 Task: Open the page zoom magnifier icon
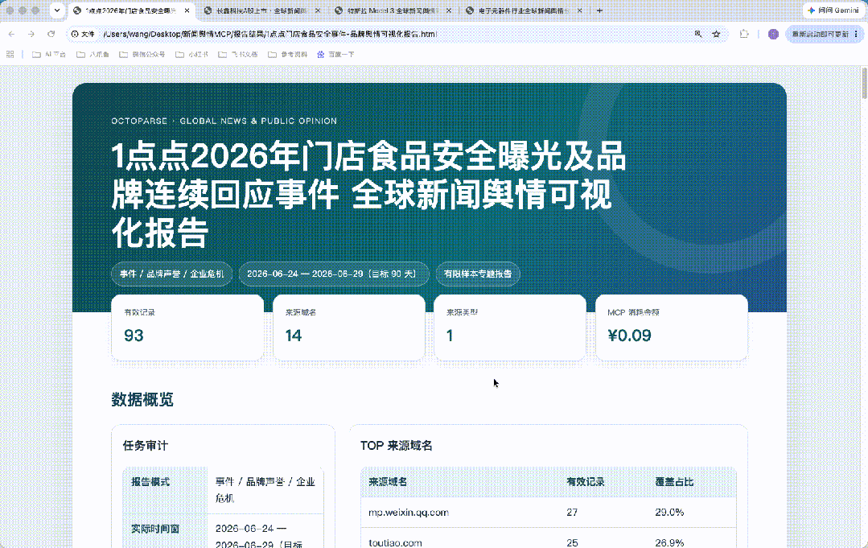[x=698, y=35]
